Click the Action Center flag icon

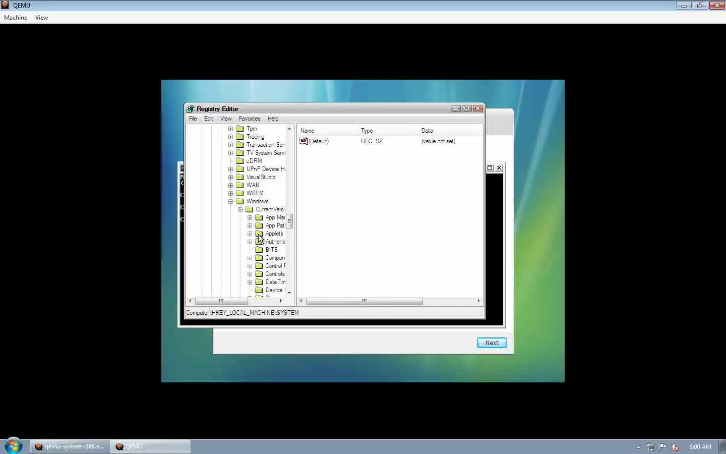(x=663, y=447)
